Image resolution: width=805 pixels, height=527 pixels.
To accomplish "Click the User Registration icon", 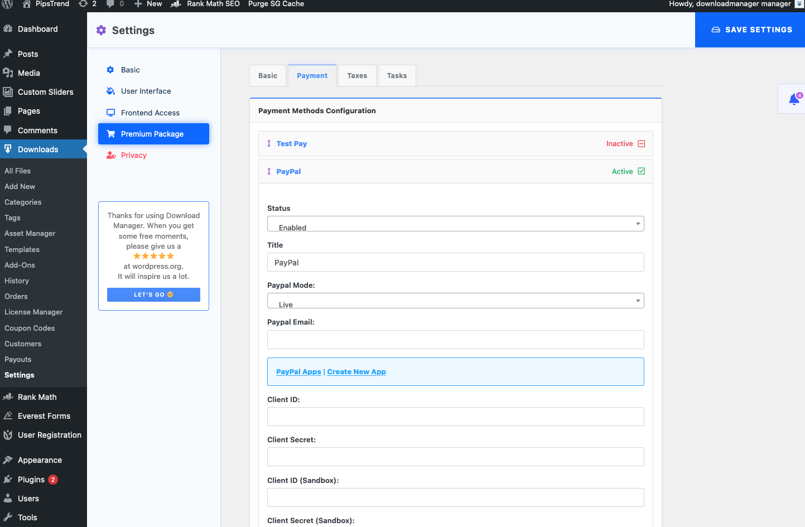I will [8, 434].
